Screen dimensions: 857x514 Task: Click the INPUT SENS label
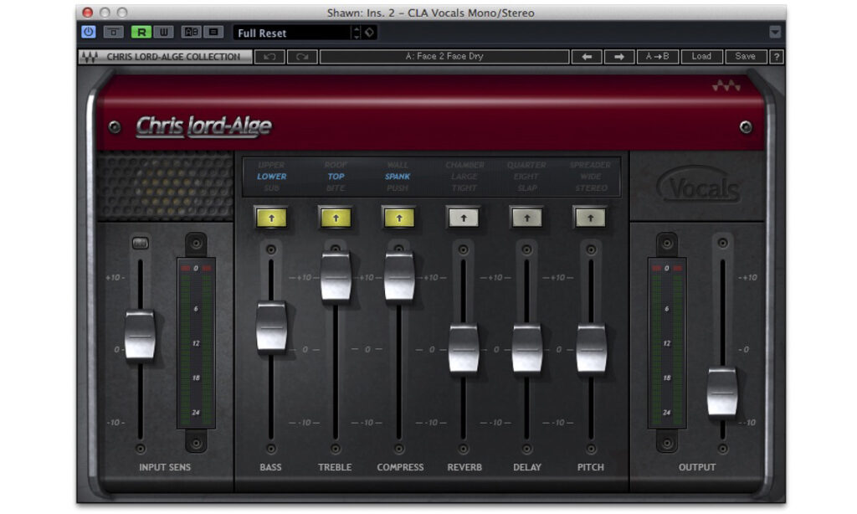click(165, 467)
